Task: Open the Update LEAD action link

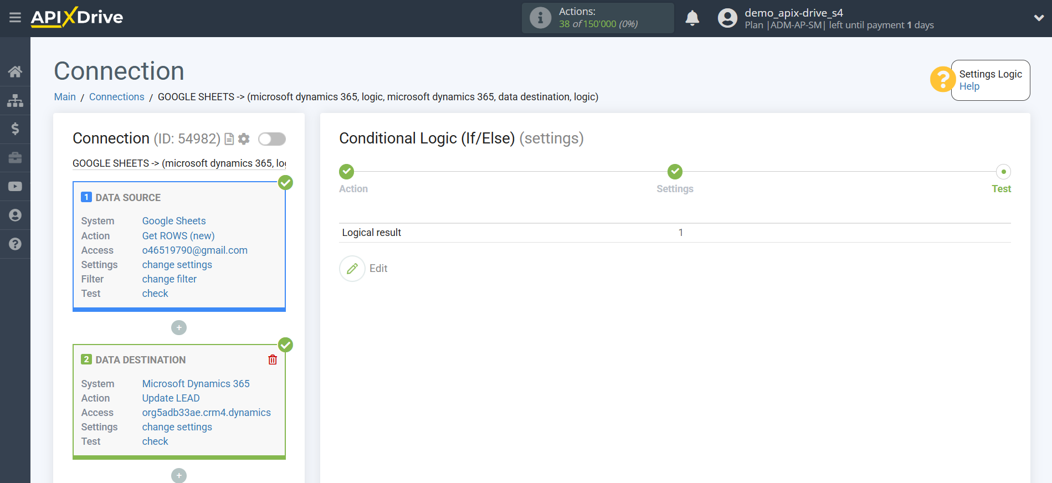Action: (171, 398)
